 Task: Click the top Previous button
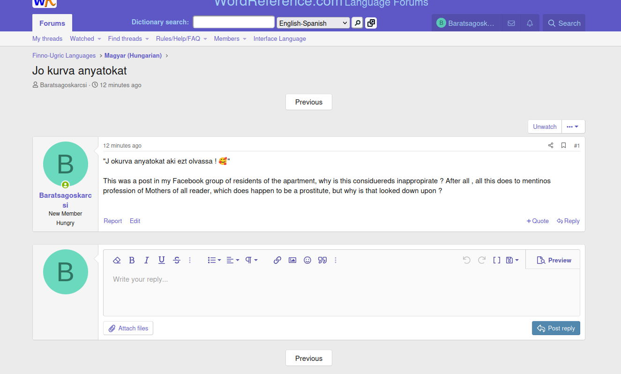pos(309,102)
